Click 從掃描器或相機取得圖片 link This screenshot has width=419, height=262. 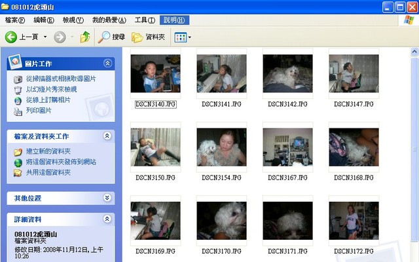pos(61,79)
